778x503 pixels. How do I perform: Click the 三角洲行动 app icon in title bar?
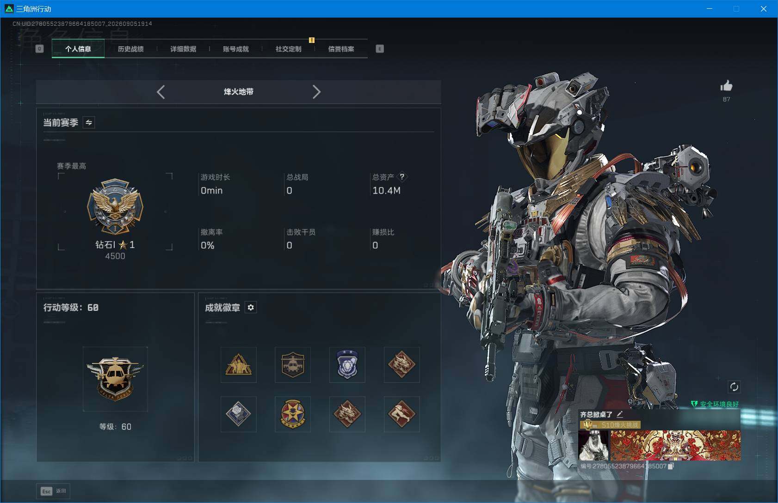point(9,9)
